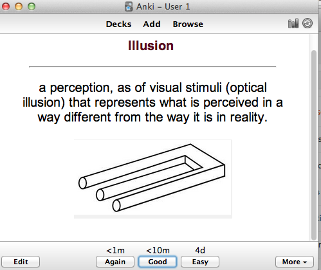
Task: Click the definition text of the card
Action: click(x=152, y=102)
